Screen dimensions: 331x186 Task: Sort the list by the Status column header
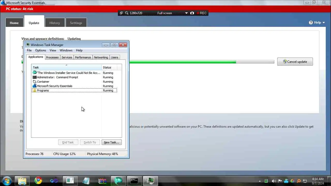click(x=109, y=67)
